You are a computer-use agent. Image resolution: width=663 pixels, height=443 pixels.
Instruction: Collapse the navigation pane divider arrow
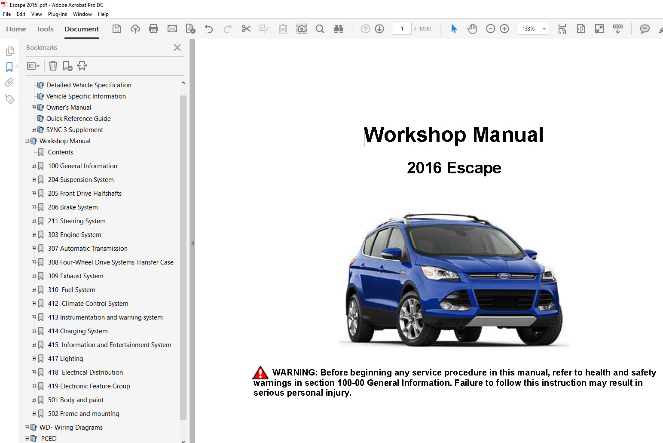(x=192, y=243)
